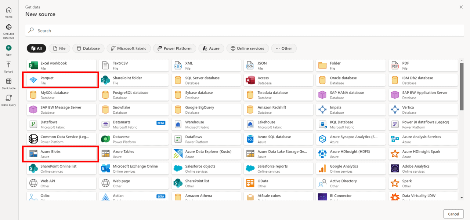This screenshot has width=470, height=220.
Task: Choose the SharePoint folder icon
Action: click(x=106, y=80)
